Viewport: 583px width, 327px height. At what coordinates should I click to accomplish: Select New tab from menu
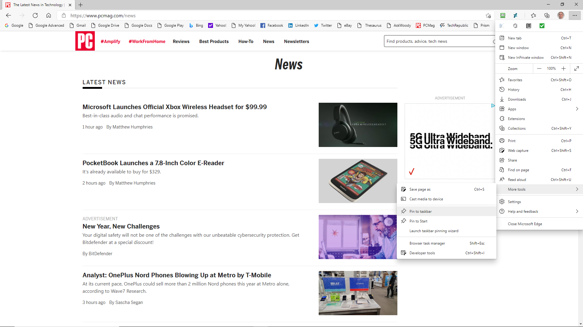[x=539, y=38]
